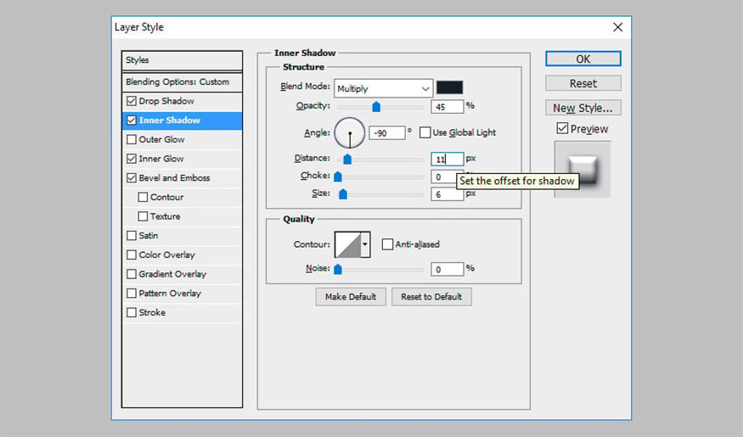Open the Blend Mode dropdown

click(383, 88)
